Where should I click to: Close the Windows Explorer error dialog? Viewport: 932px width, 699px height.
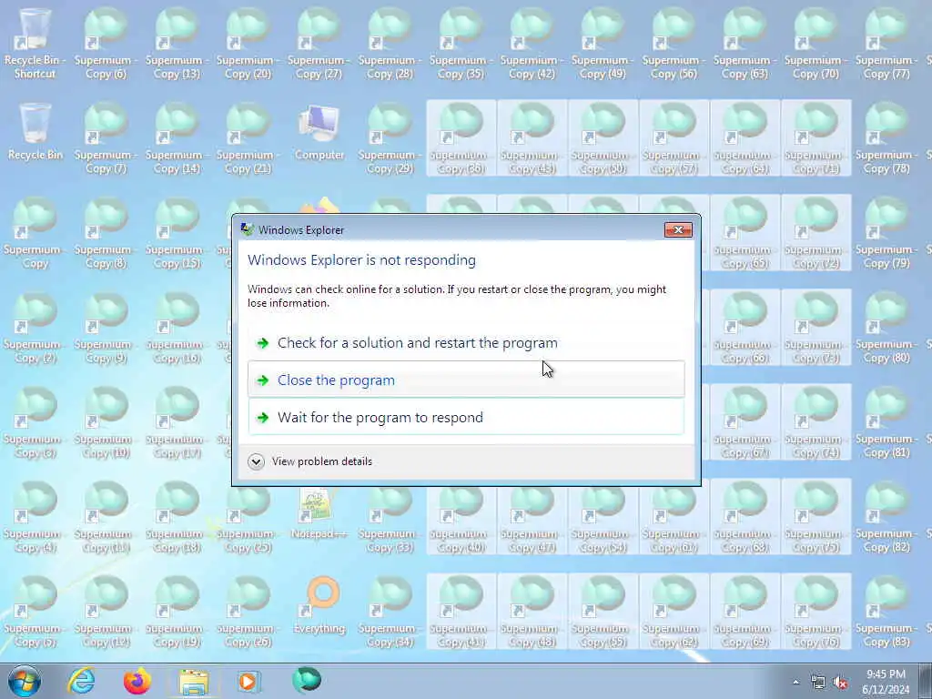point(678,230)
